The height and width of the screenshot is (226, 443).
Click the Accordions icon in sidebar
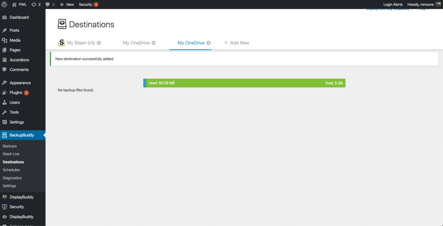(4, 60)
